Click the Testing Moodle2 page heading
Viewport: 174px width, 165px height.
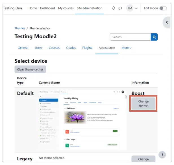[36, 36]
